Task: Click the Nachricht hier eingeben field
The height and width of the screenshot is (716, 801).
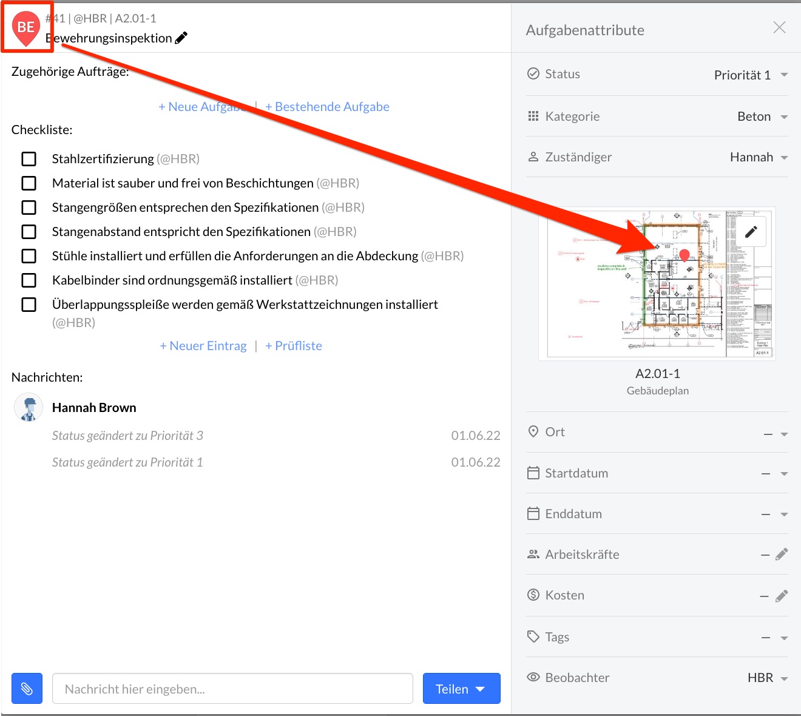Action: (x=232, y=689)
